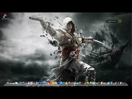Open the white window icon near the dock's left end
This screenshot has width=132, height=99.
coord(16,83)
